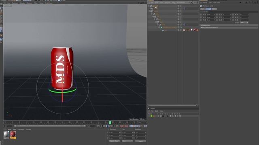
Task: Select the red can material thumbnail
Action: 13,134
